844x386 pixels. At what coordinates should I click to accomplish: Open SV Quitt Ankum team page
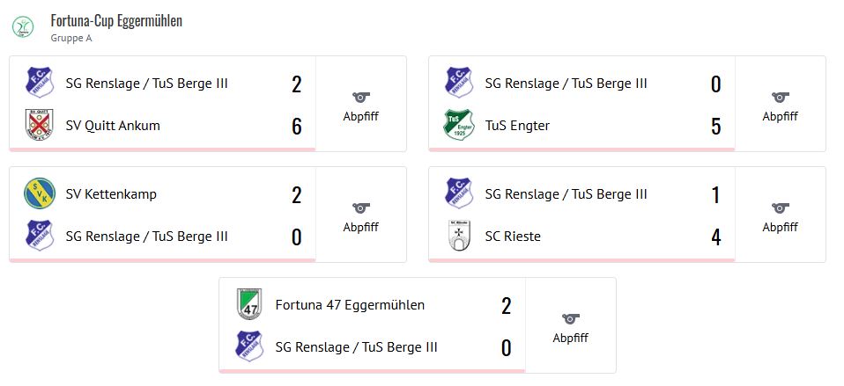pos(113,126)
